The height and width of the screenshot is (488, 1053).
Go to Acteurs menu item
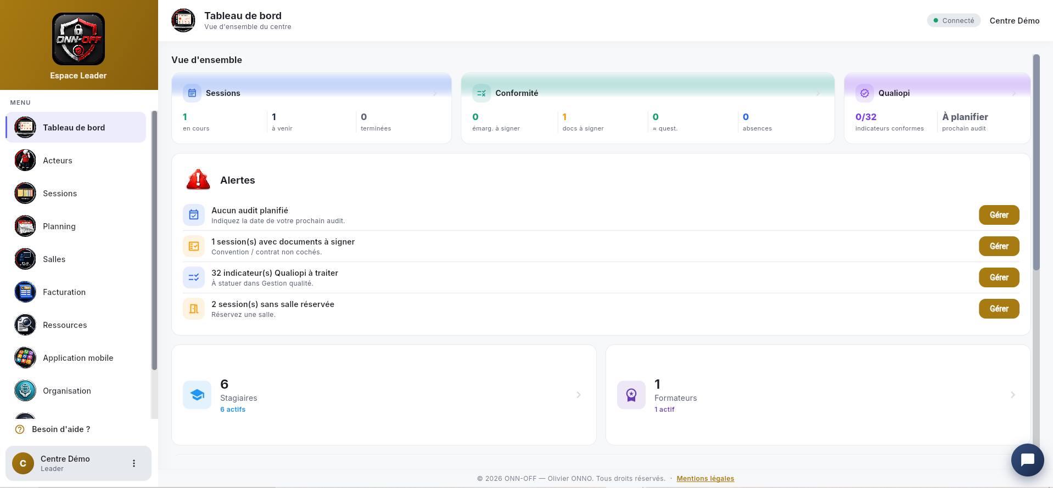(x=76, y=160)
